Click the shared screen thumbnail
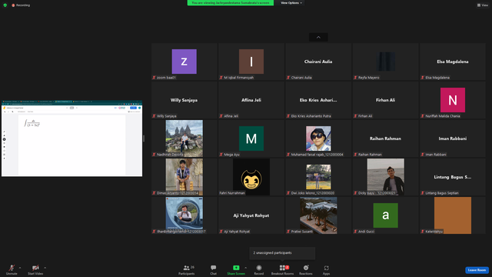The width and height of the screenshot is (492, 277). coord(71,138)
